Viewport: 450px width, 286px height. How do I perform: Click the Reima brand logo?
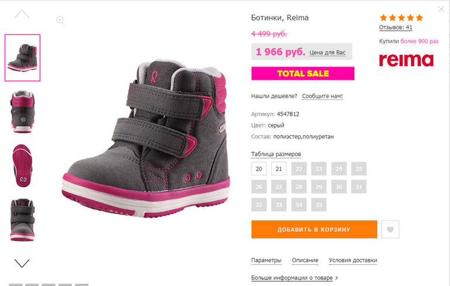[x=406, y=60]
